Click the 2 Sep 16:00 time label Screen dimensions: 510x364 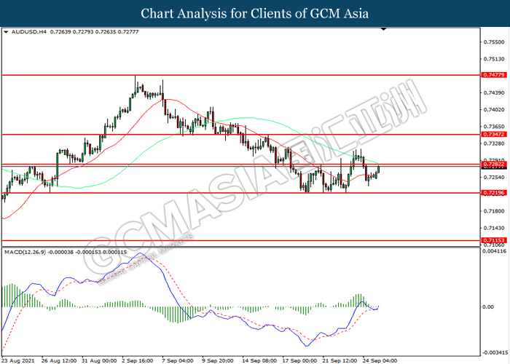138,361
